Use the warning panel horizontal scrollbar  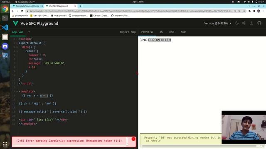pos(199,146)
